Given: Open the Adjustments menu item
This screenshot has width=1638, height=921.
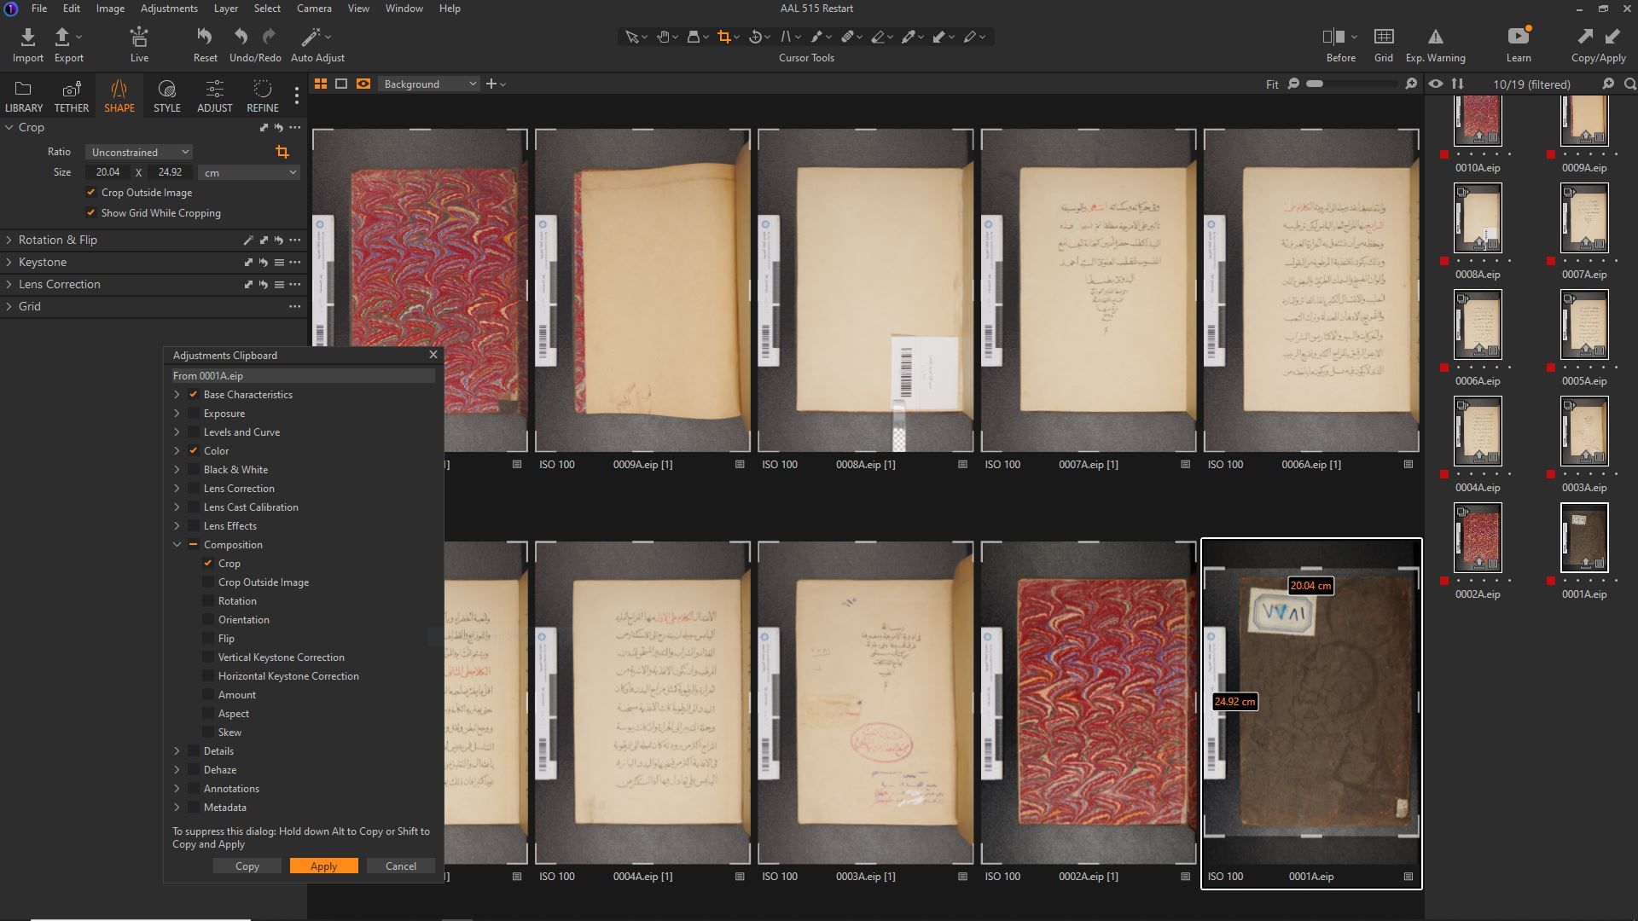Looking at the screenshot, I should pyautogui.click(x=169, y=9).
